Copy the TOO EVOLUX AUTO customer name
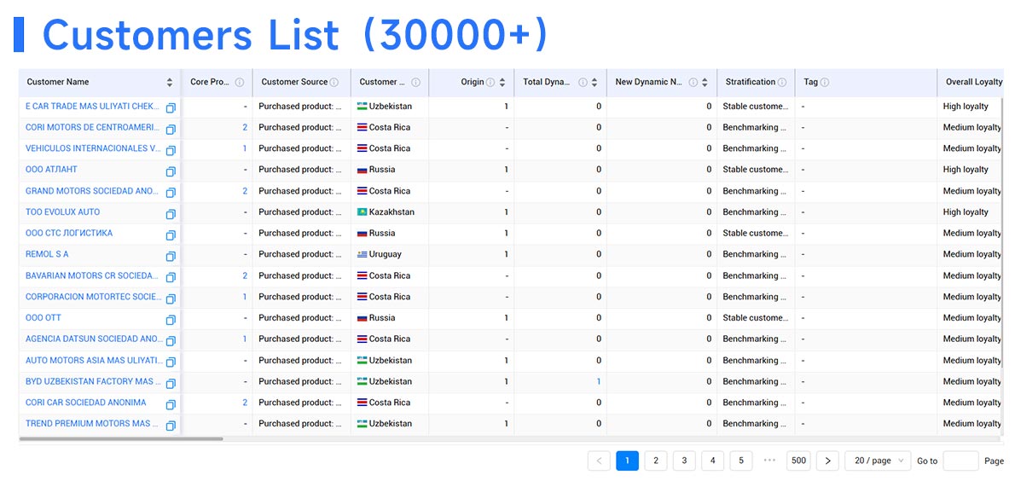The image size is (1015, 481). (x=171, y=213)
